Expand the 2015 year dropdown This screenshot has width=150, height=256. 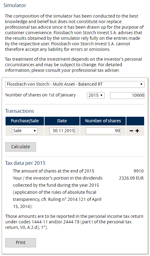pos(96,95)
